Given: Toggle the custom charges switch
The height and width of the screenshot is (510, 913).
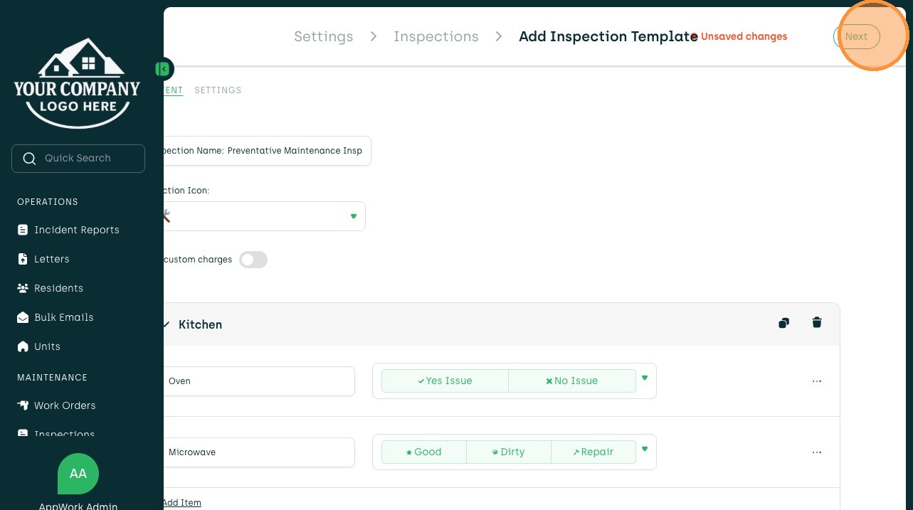Looking at the screenshot, I should [253, 260].
